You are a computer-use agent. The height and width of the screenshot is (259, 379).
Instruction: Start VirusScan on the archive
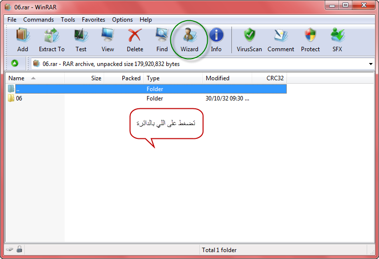pyautogui.click(x=249, y=40)
